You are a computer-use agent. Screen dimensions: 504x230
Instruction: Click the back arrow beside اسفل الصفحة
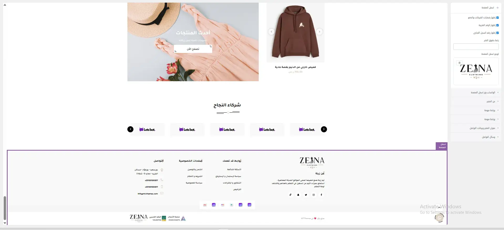[x=497, y=8]
